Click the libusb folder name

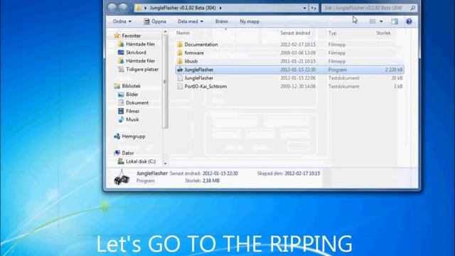[191, 61]
